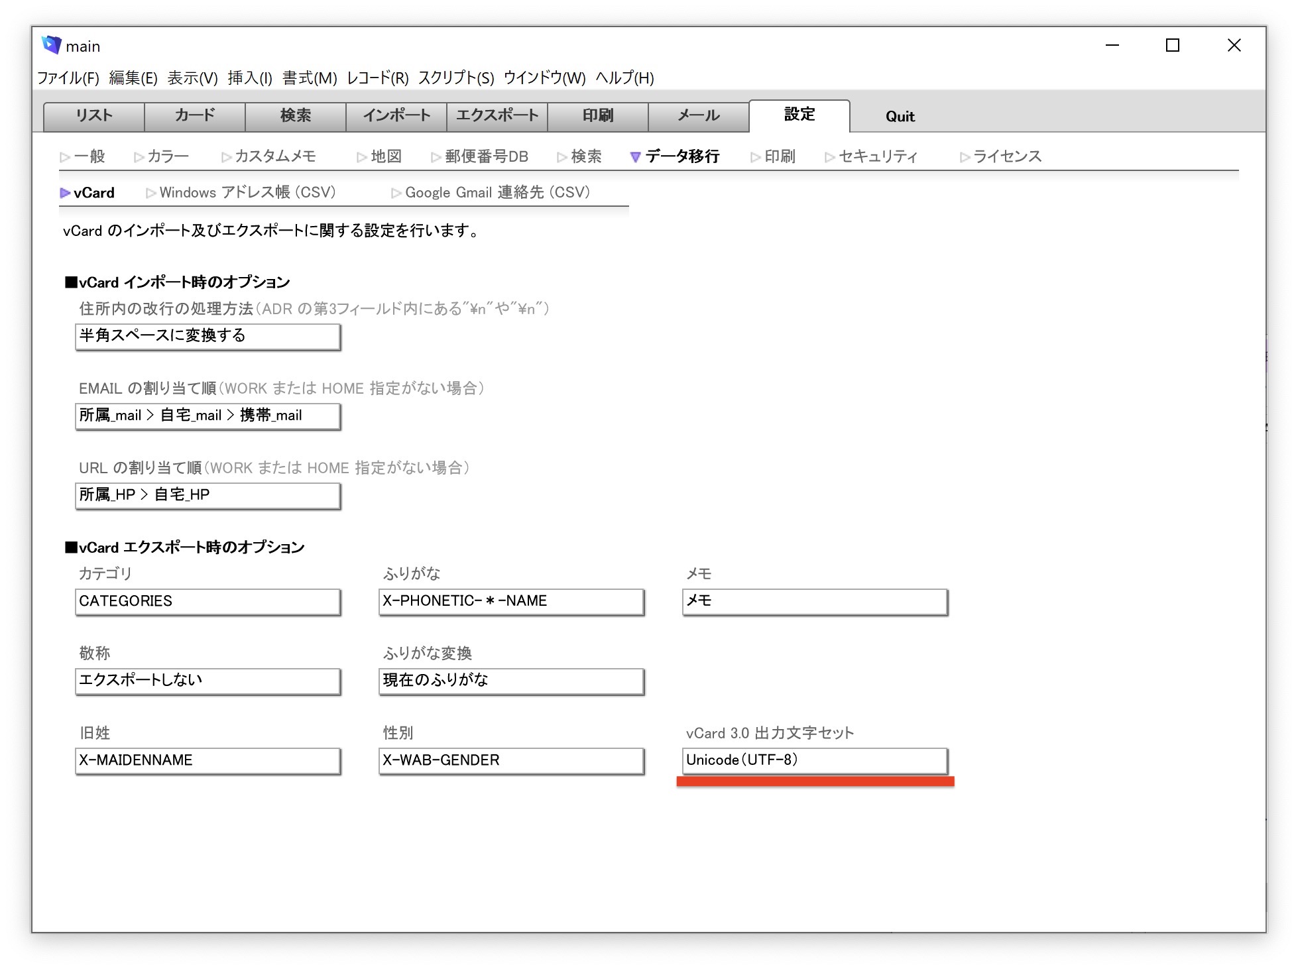Open the vCard 3.0 出力文字セット dropdown
Viewport: 1298px width, 969px height.
click(815, 760)
